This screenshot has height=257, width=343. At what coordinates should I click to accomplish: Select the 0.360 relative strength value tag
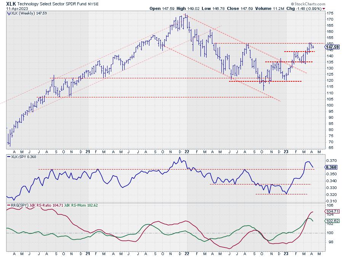[x=319, y=167]
